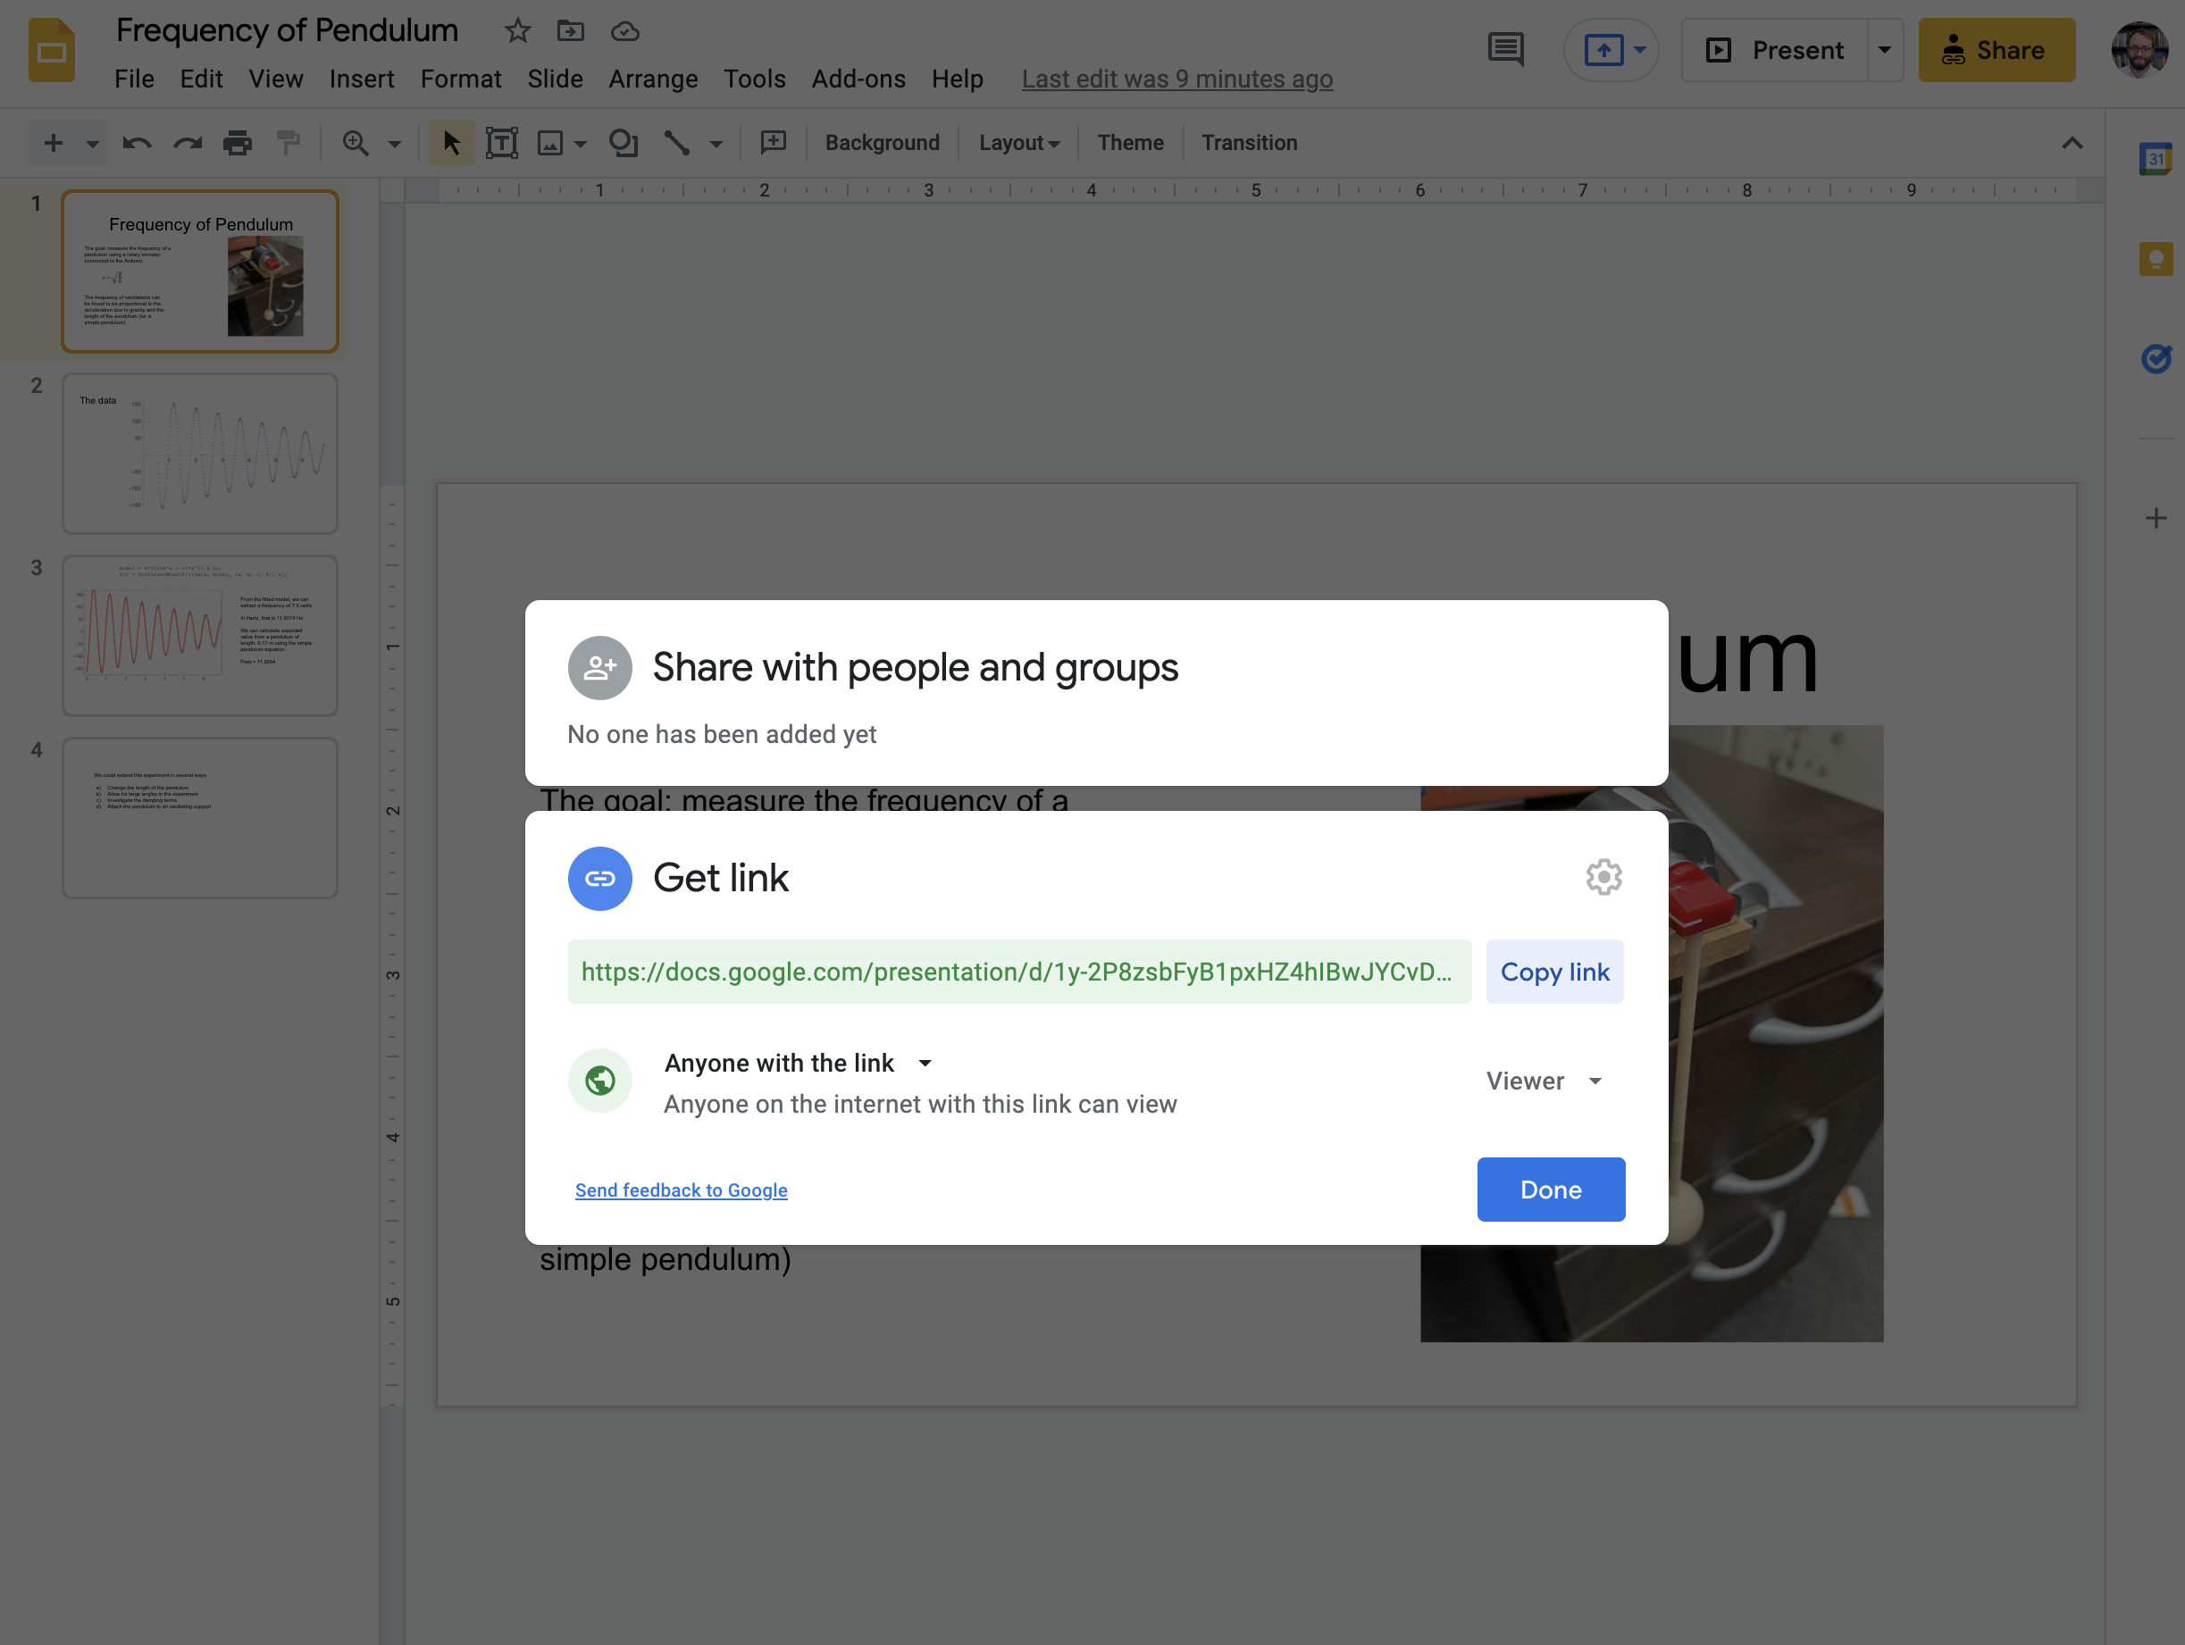Select slide 4 thumbnail

pos(200,819)
